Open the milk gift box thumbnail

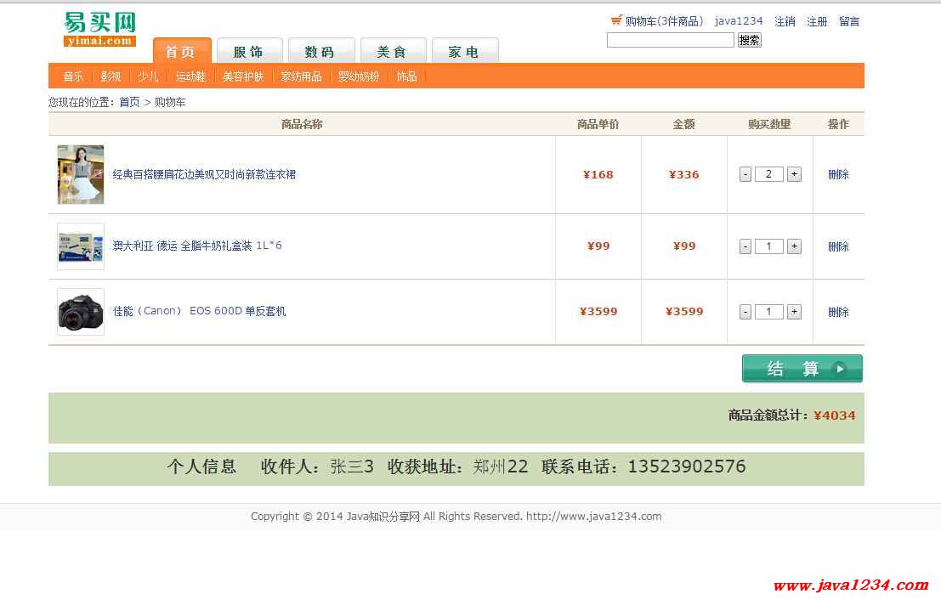[81, 246]
